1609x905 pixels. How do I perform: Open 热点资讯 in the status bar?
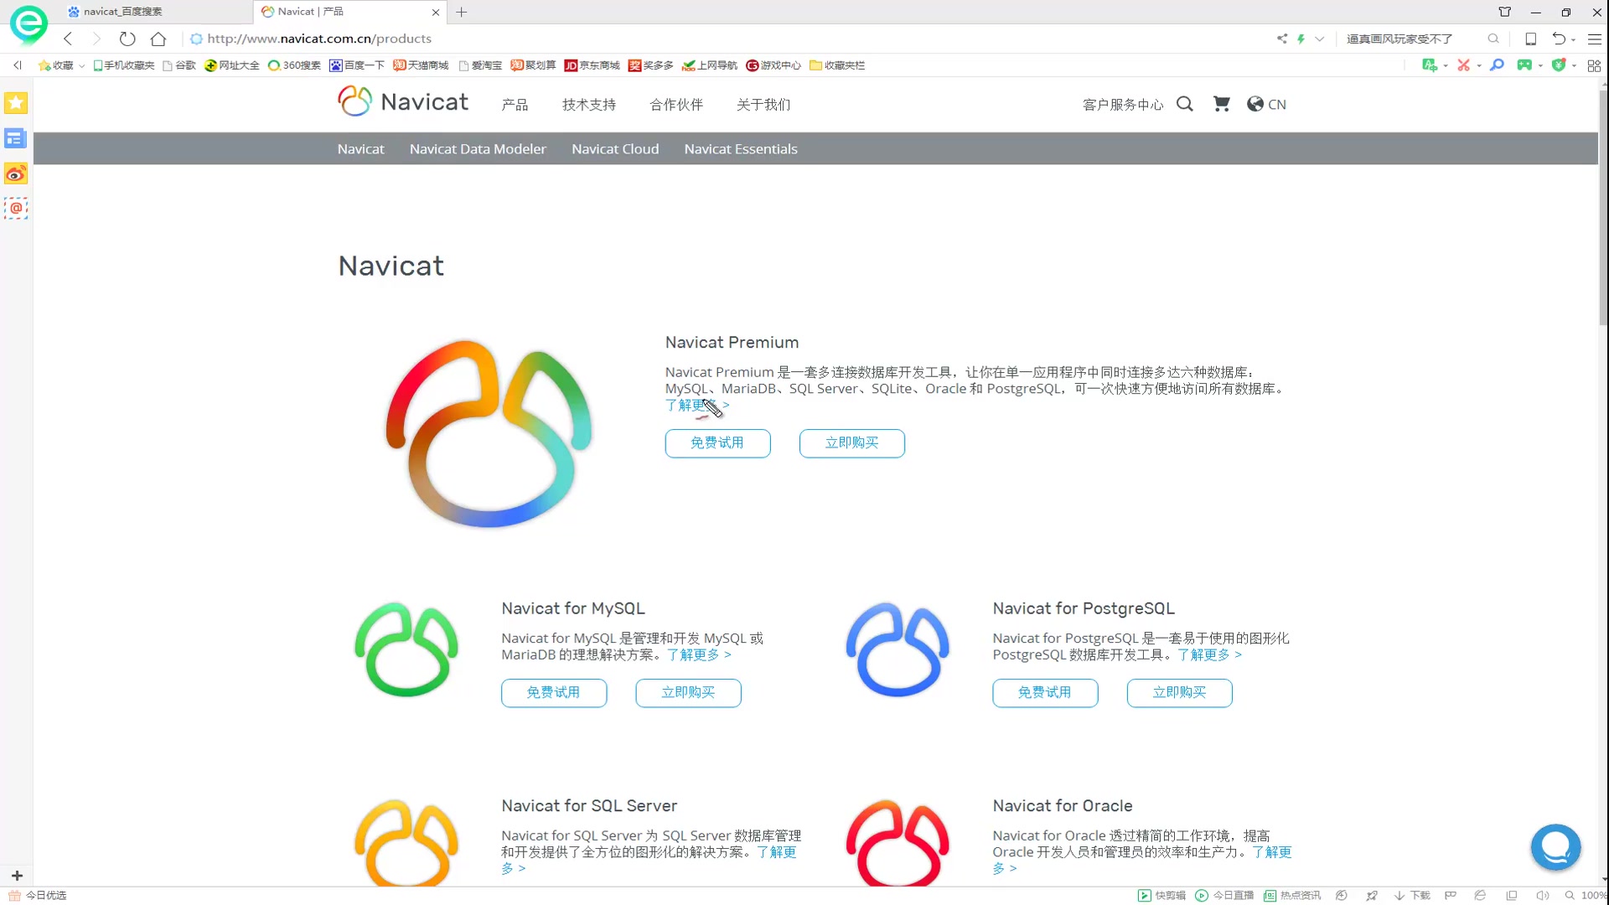[1301, 895]
